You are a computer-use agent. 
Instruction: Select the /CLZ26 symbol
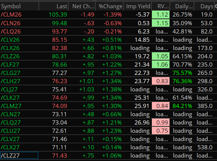pos(10,56)
